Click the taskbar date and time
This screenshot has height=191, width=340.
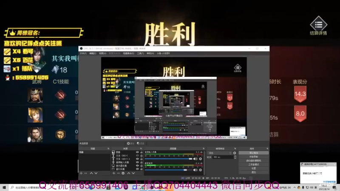click(324, 188)
